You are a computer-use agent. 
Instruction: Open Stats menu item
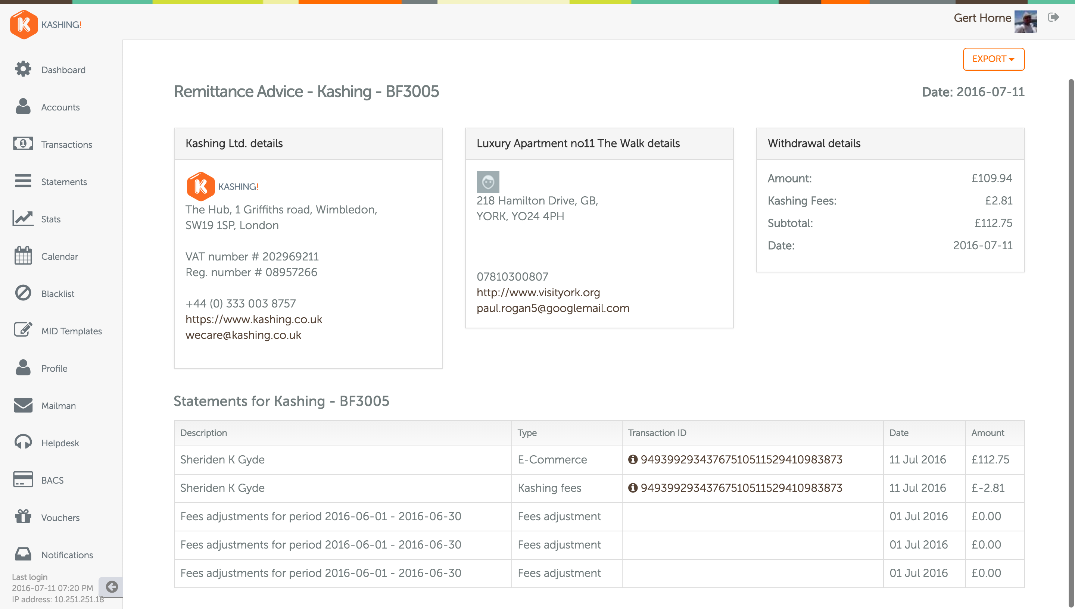51,219
